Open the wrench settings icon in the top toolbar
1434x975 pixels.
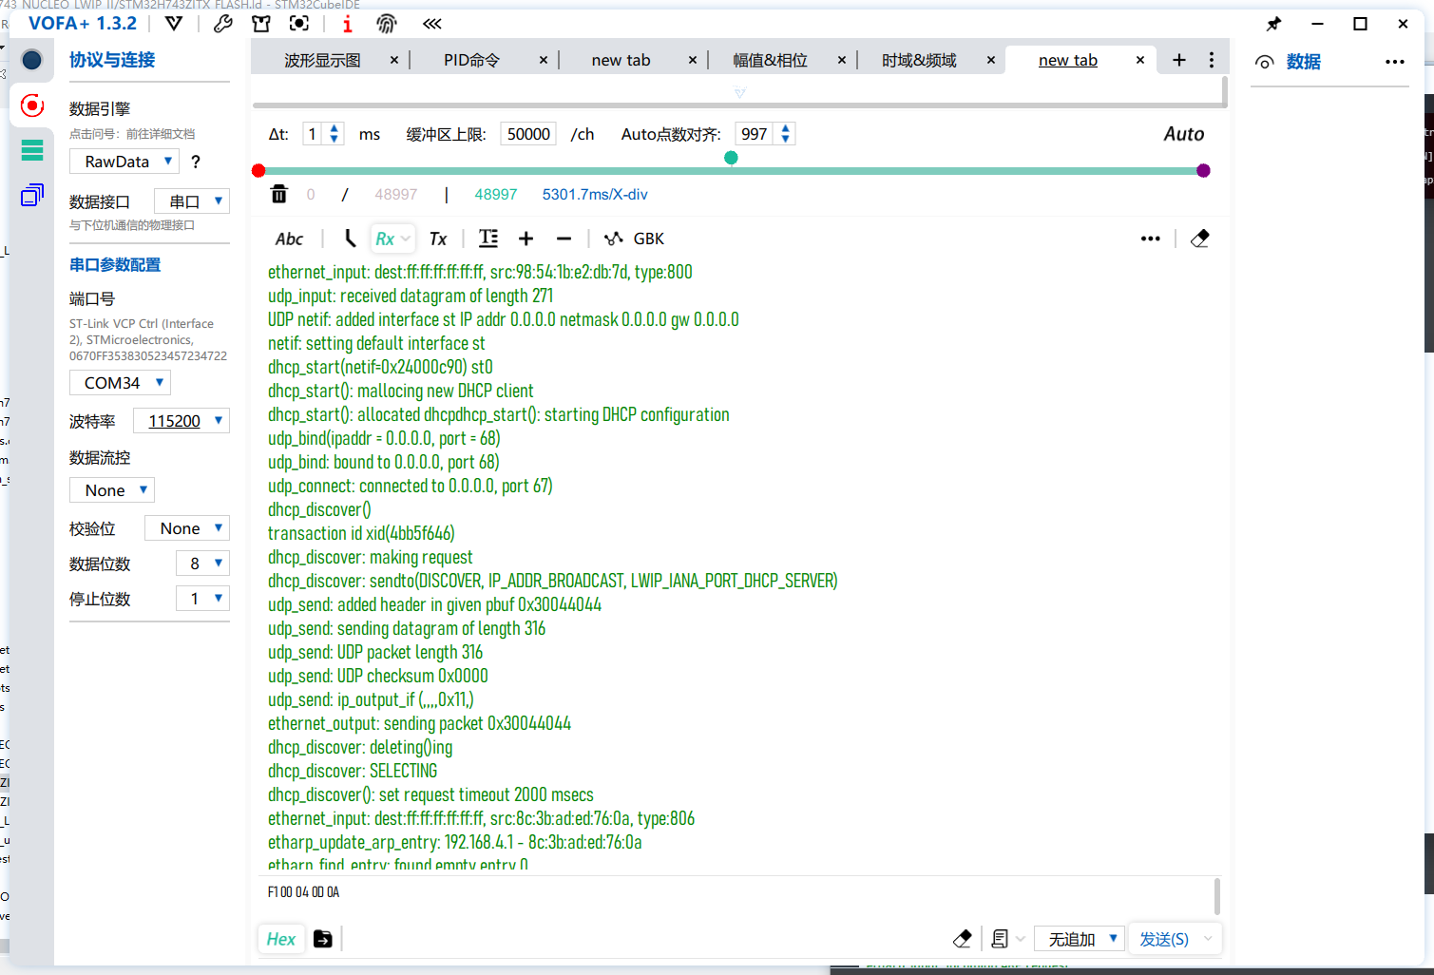coord(222,23)
